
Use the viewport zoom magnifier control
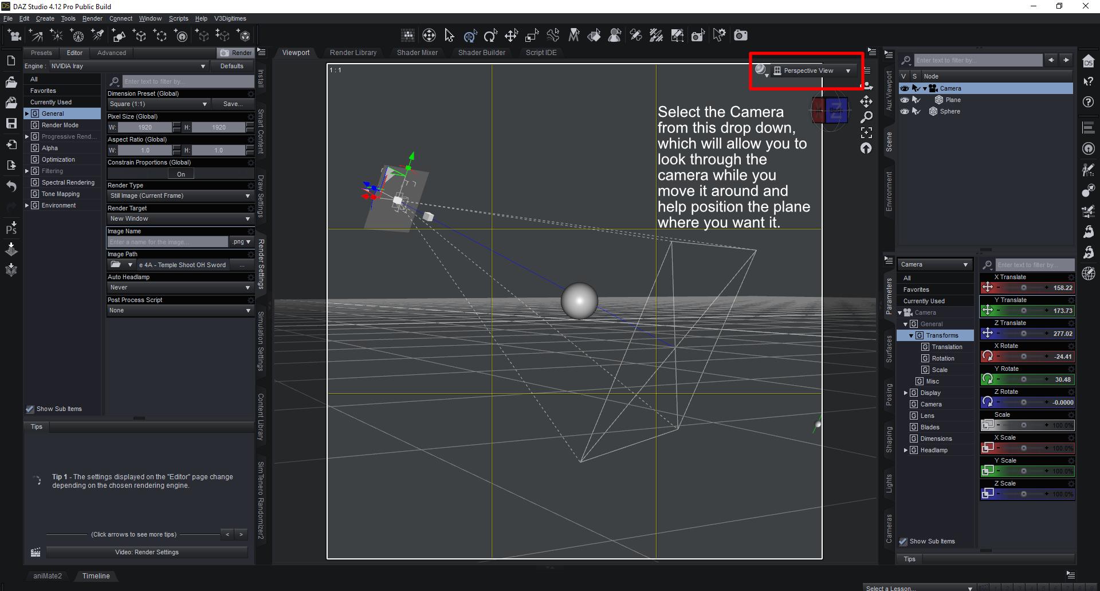pos(866,117)
